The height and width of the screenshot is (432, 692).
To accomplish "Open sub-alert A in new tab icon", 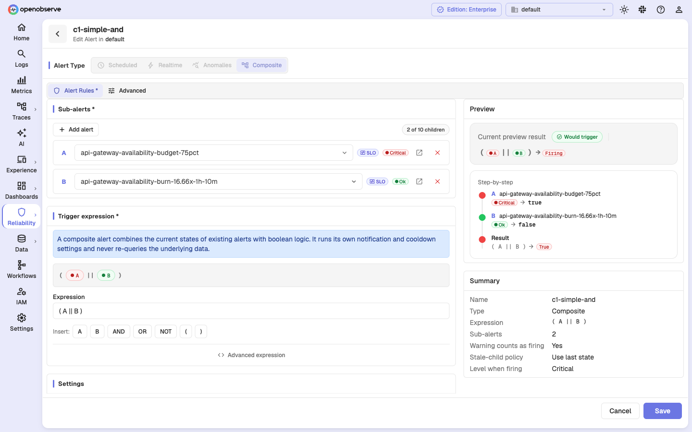I will tap(419, 153).
